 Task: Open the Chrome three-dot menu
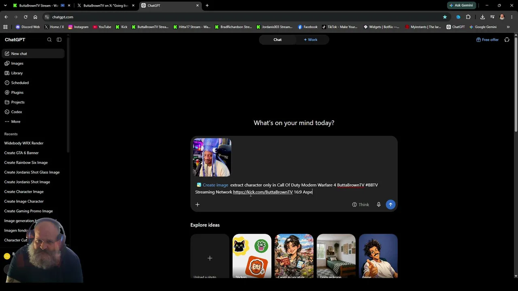[512, 17]
